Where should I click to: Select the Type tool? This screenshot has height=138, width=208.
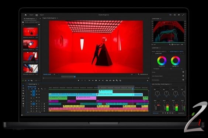pyautogui.click(x=23, y=106)
